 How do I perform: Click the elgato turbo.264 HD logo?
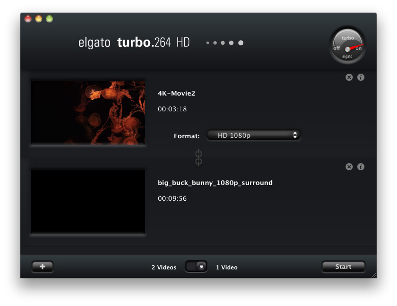click(134, 43)
